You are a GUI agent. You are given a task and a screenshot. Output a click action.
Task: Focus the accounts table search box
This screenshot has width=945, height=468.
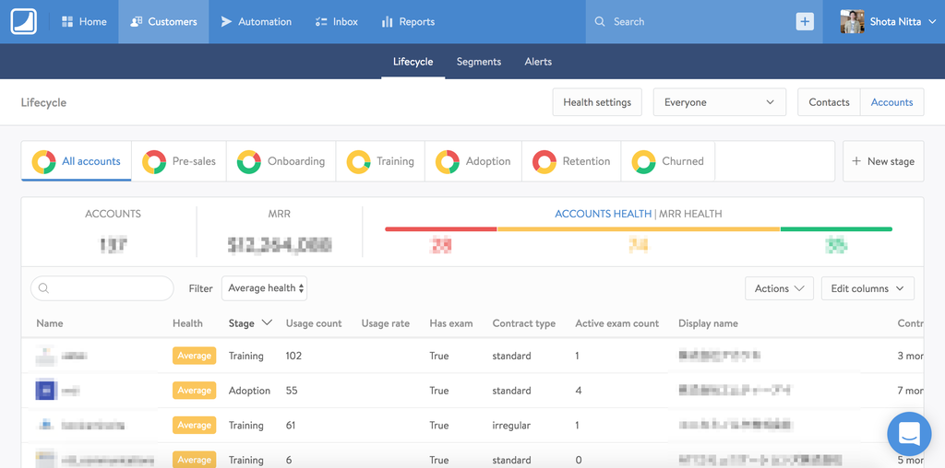click(x=102, y=288)
